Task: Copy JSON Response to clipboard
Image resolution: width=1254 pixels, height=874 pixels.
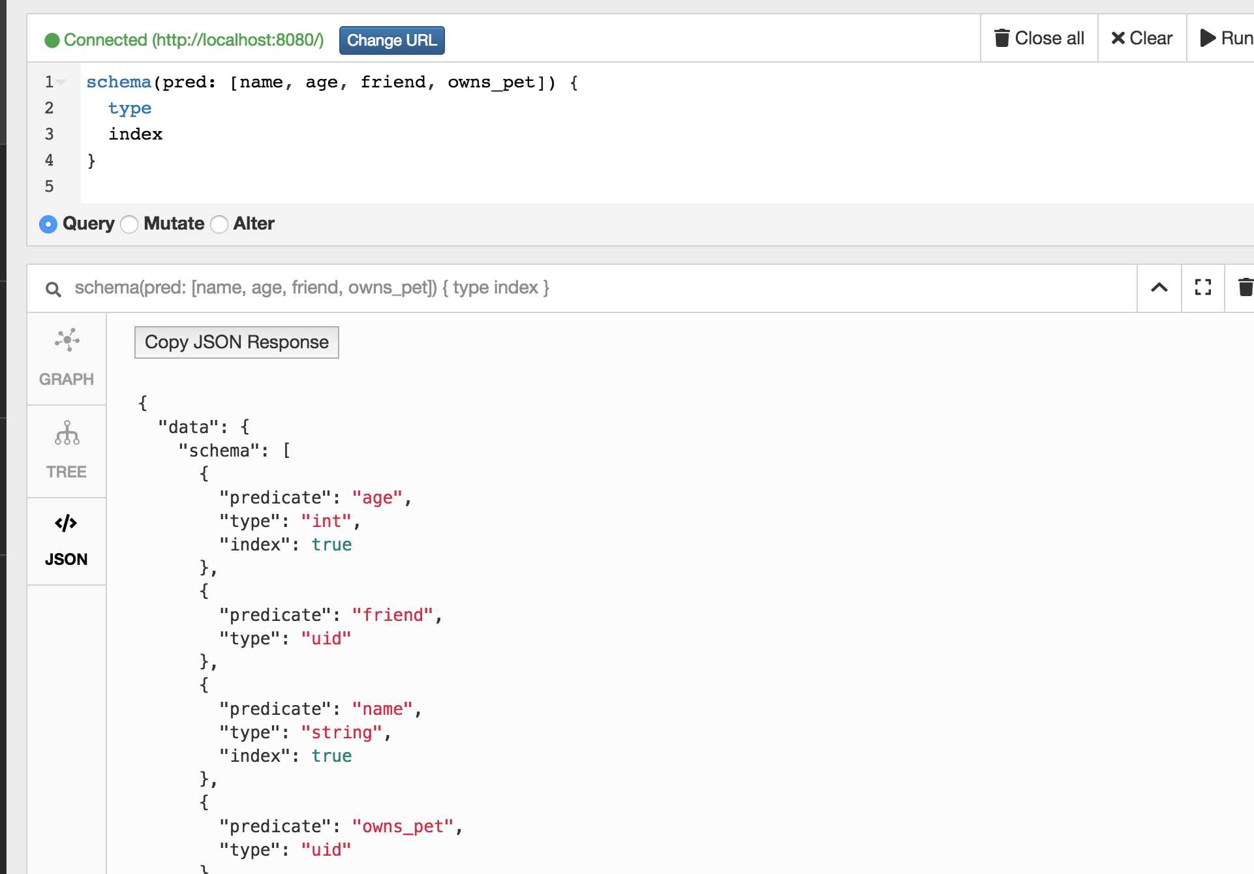Action: (236, 342)
